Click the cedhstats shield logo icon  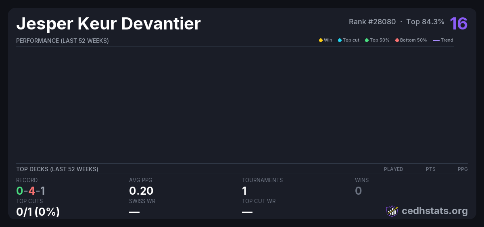392,211
